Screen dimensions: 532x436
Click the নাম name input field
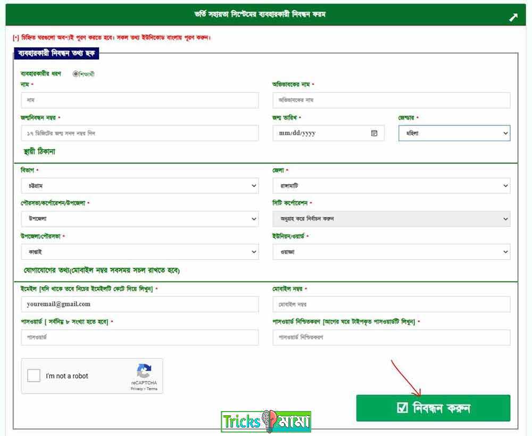pyautogui.click(x=140, y=100)
